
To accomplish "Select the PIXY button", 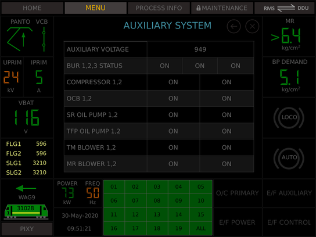I will [27, 229].
